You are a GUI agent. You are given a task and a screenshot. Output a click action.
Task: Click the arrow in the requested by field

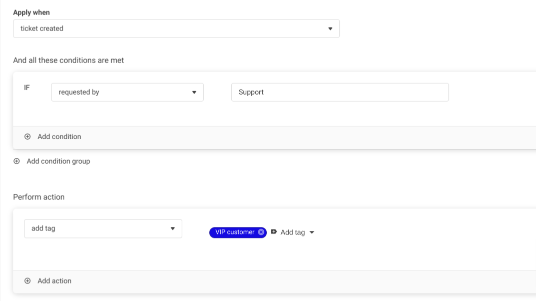tap(194, 93)
